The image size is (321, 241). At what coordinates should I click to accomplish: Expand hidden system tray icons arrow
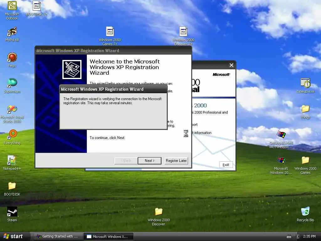click(x=298, y=237)
